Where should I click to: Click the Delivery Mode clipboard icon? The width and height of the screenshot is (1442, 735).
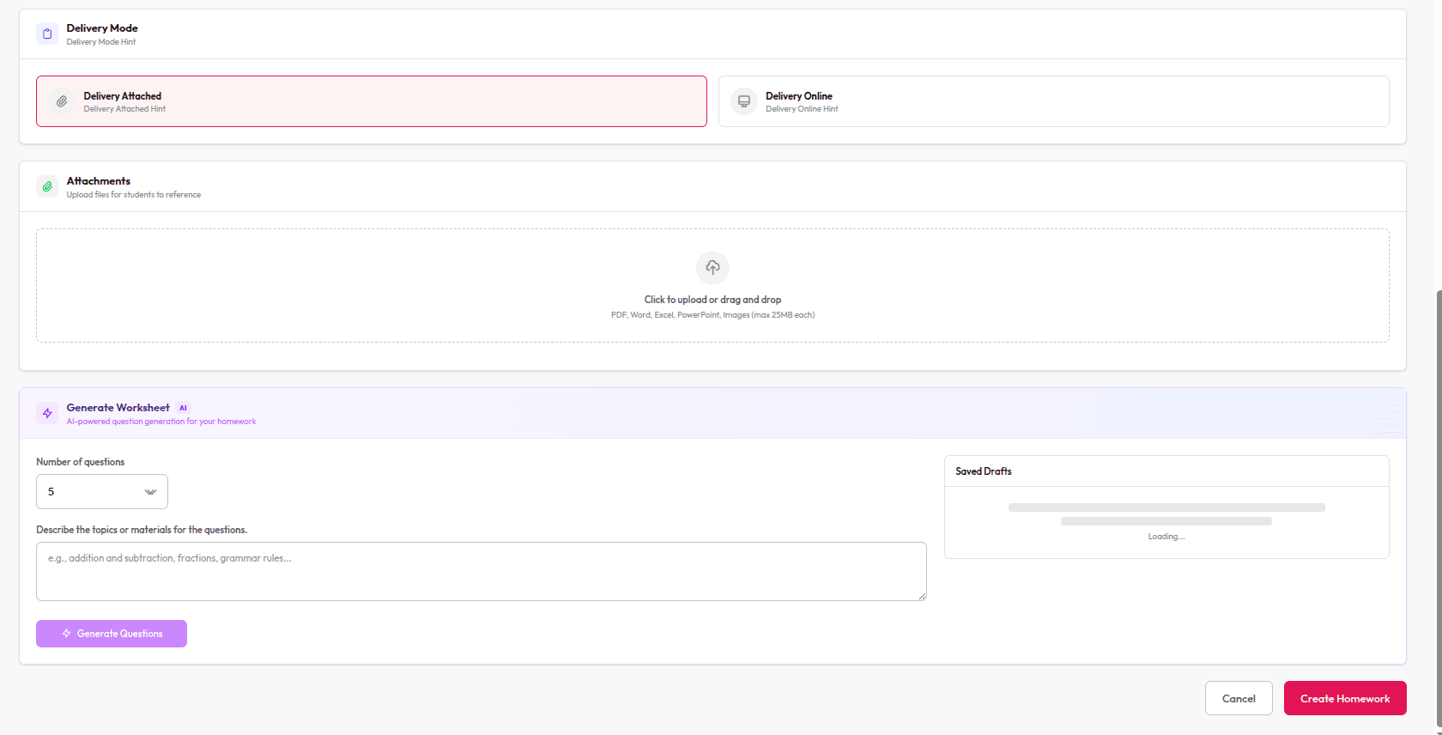pos(47,34)
